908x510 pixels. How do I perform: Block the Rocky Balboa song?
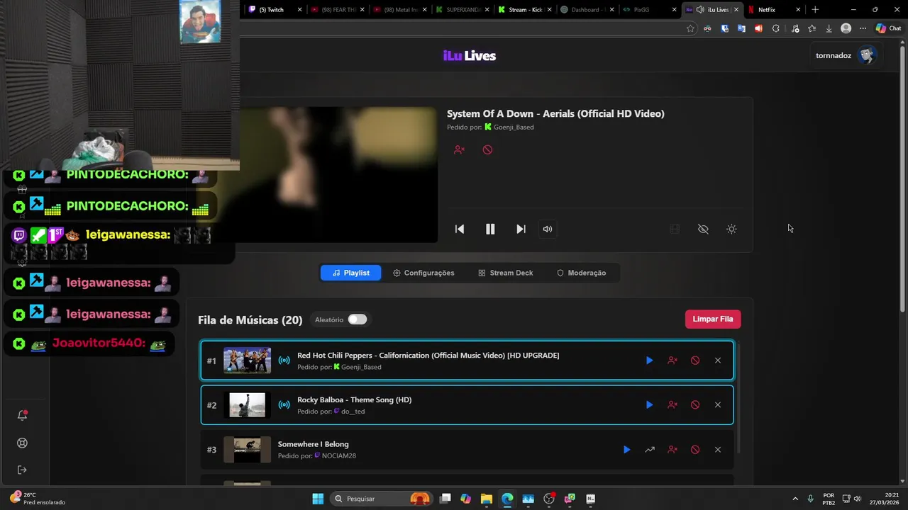click(695, 405)
